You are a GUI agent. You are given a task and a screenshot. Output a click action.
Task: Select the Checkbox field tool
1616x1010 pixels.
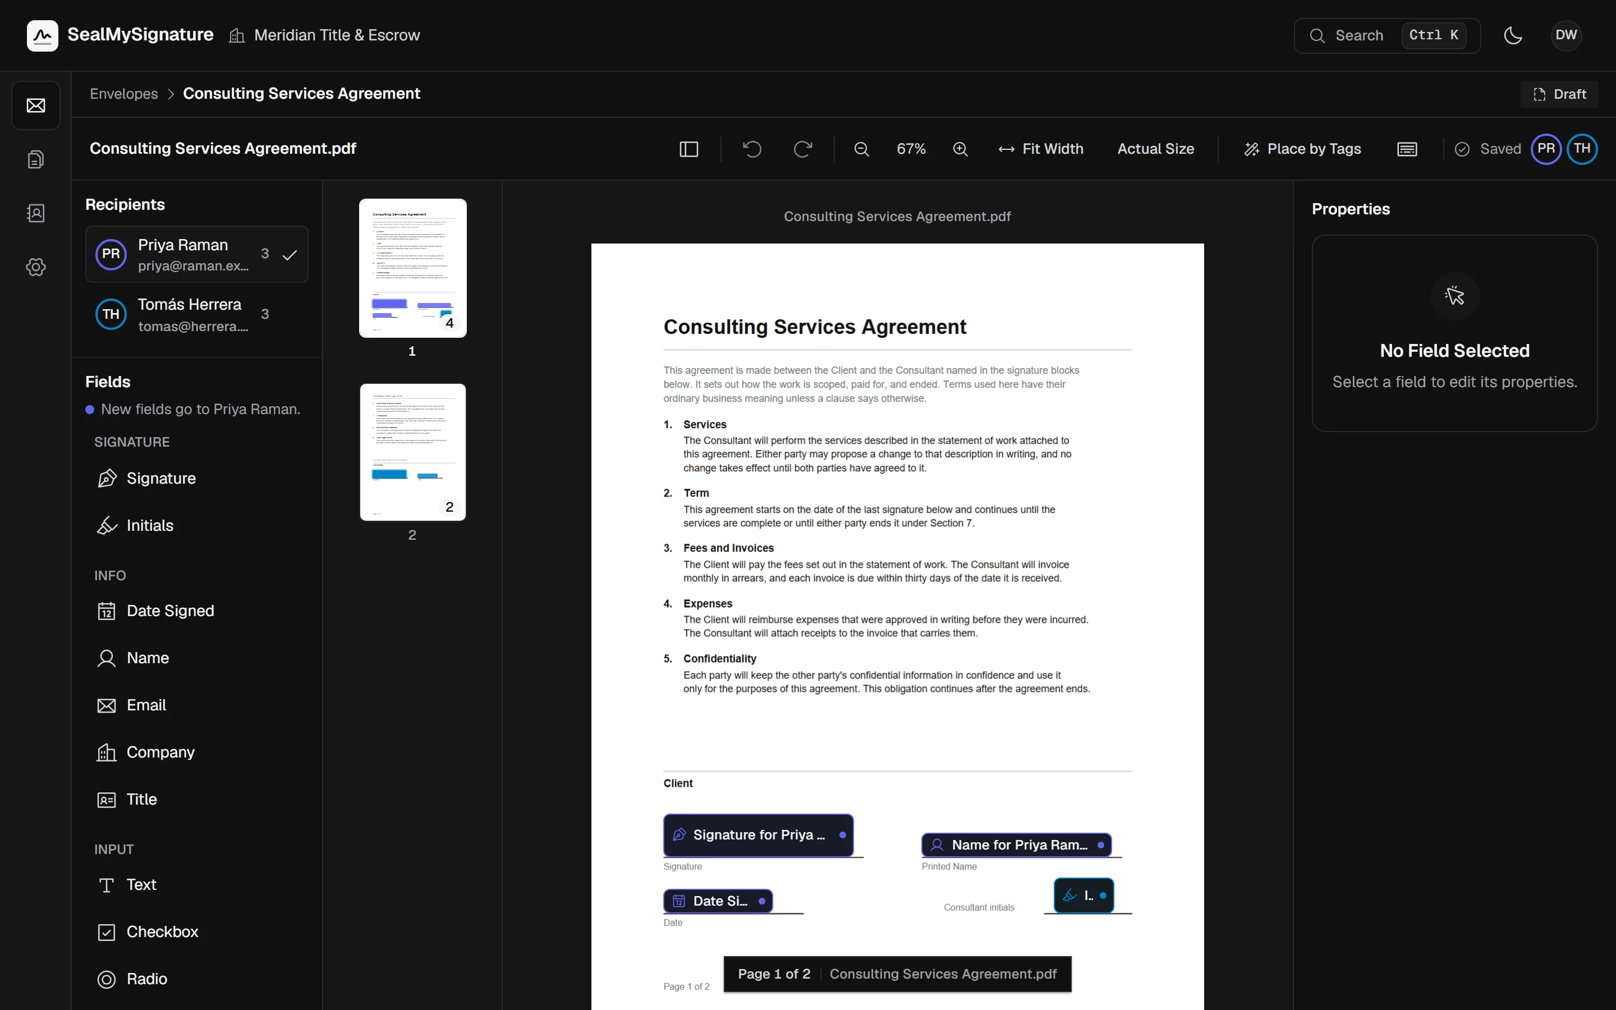pyautogui.click(x=196, y=932)
